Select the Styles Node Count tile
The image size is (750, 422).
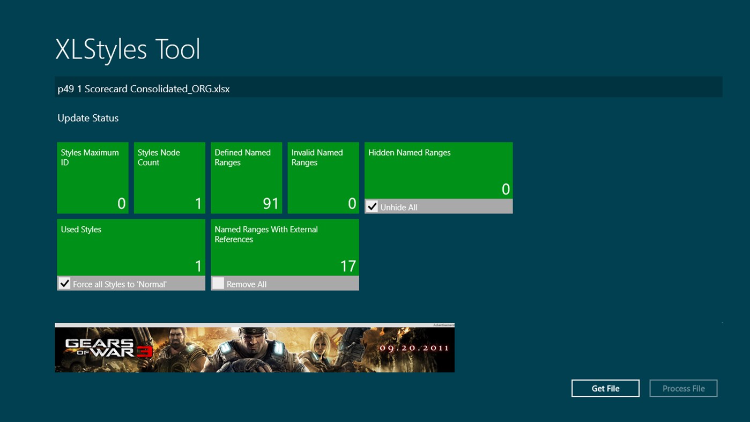(x=169, y=177)
